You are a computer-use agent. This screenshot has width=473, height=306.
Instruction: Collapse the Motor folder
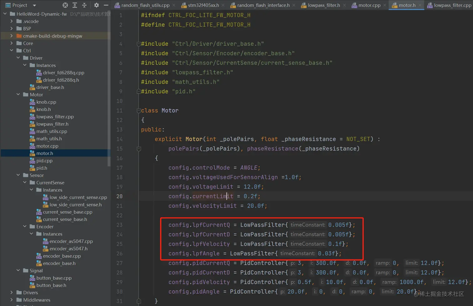click(x=18, y=94)
